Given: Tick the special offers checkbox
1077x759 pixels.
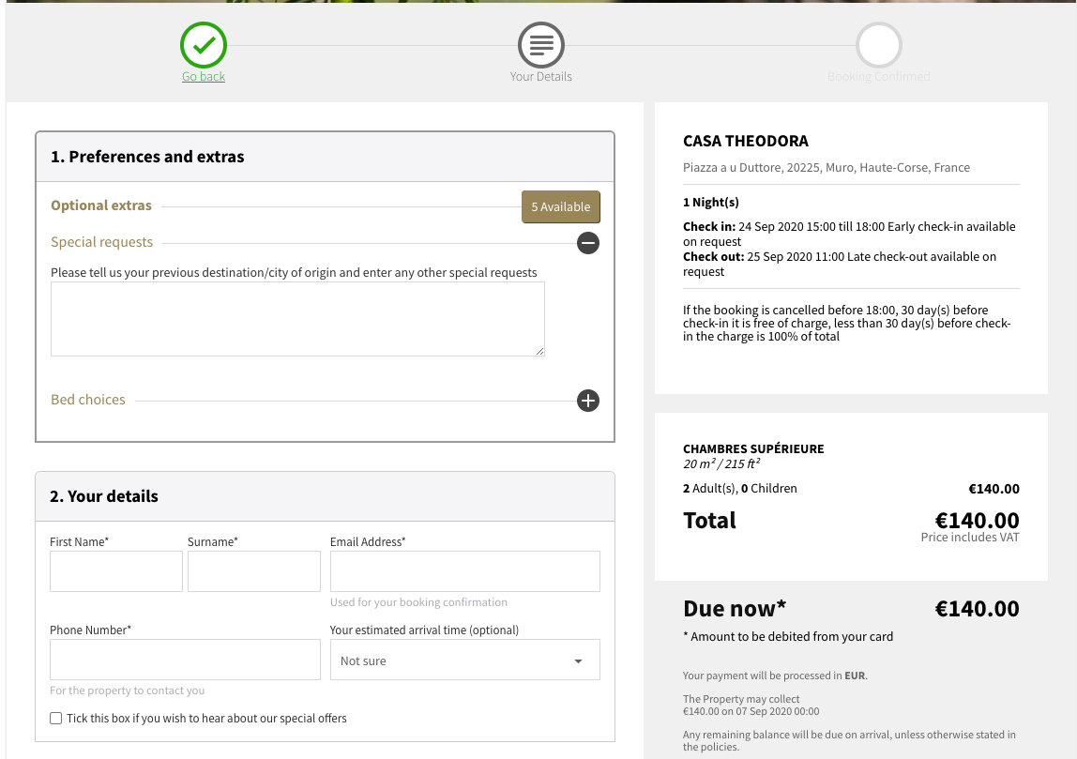Looking at the screenshot, I should point(56,719).
